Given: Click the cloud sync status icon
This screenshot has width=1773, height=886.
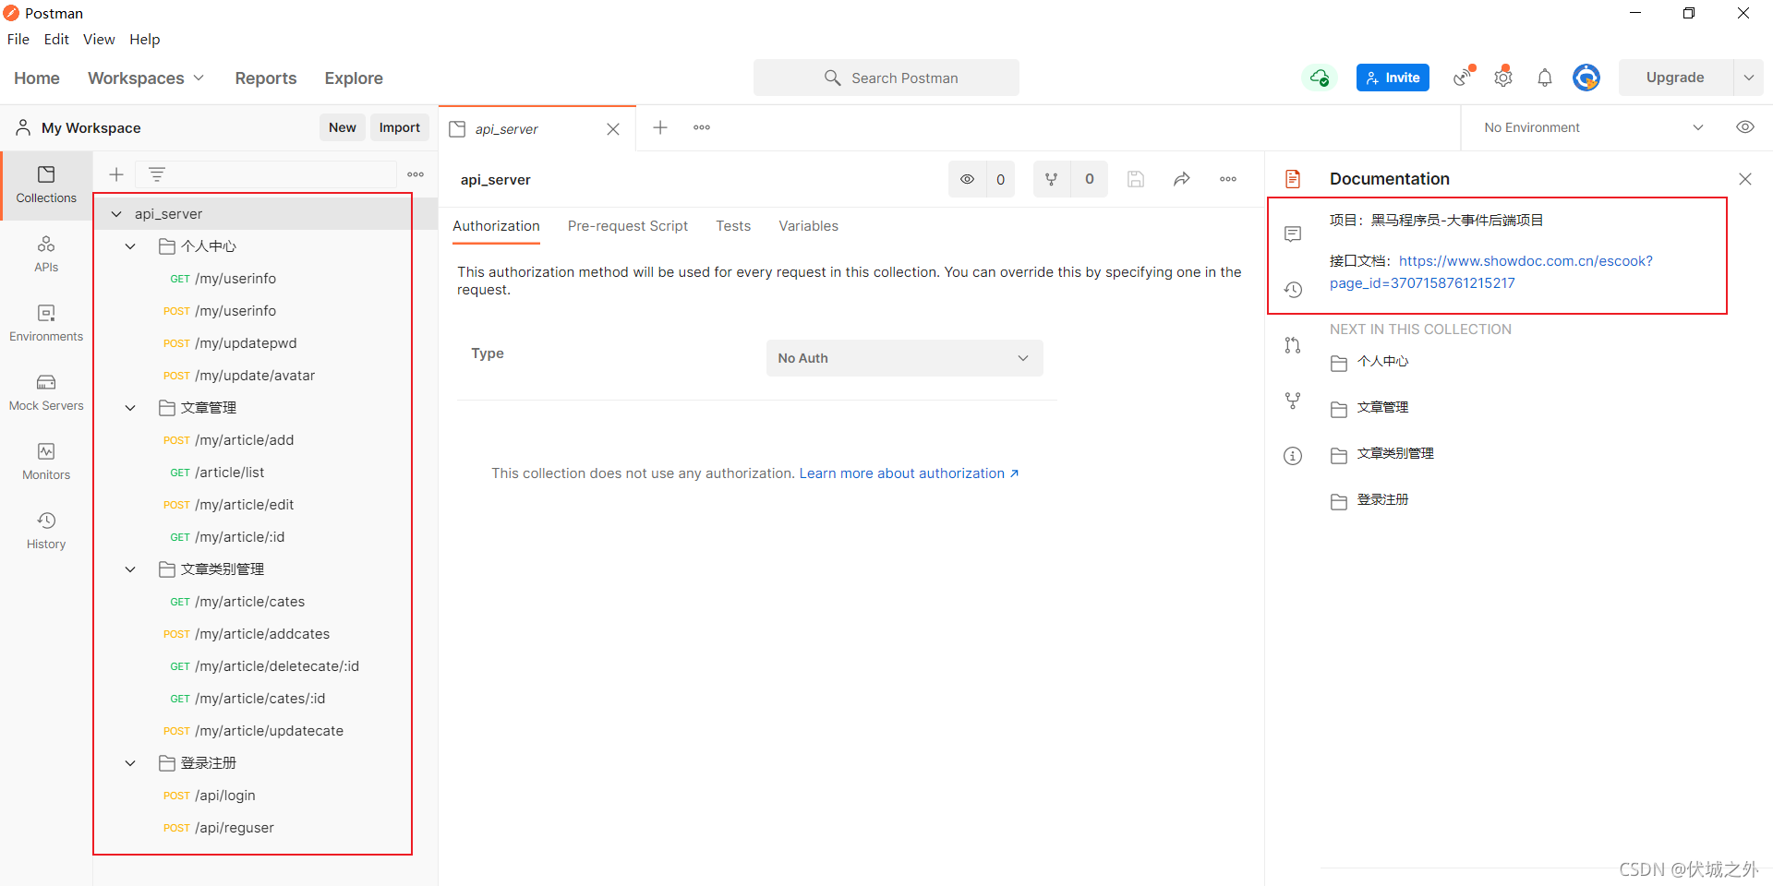Looking at the screenshot, I should (x=1320, y=78).
